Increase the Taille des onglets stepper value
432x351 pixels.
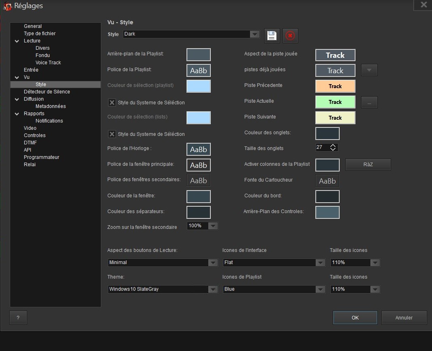(x=333, y=146)
